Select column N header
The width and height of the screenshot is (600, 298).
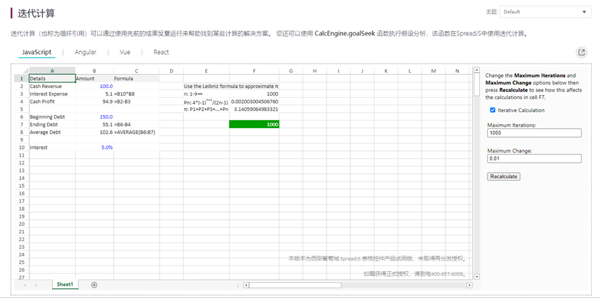[457, 71]
